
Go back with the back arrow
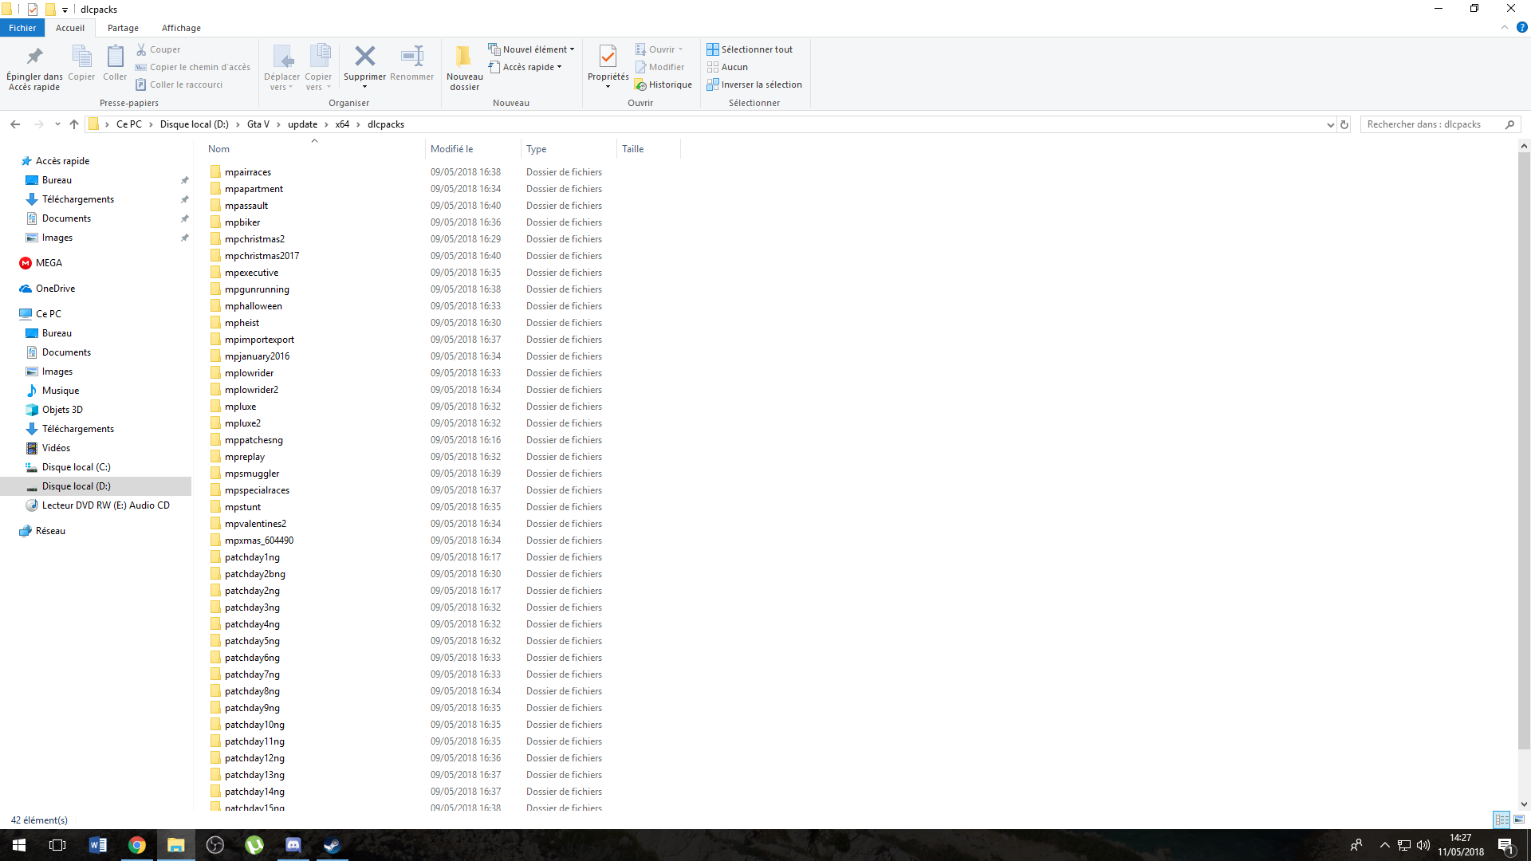[x=15, y=124]
